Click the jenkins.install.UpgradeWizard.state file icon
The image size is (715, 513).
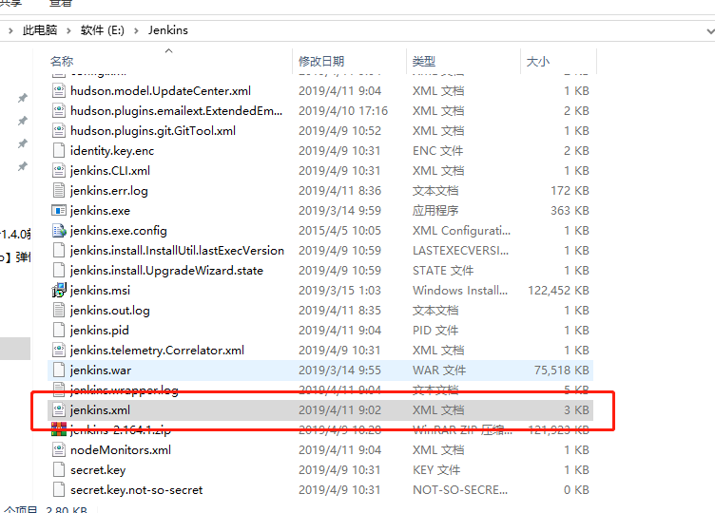click(x=59, y=271)
